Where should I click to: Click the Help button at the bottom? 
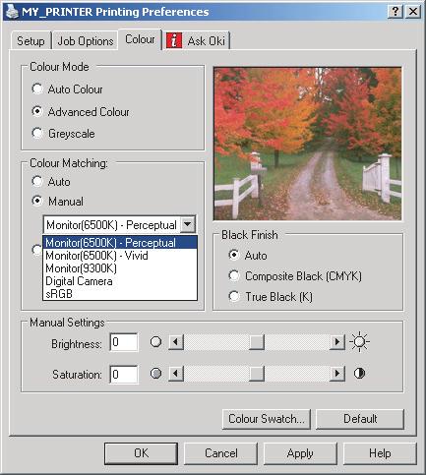click(380, 453)
